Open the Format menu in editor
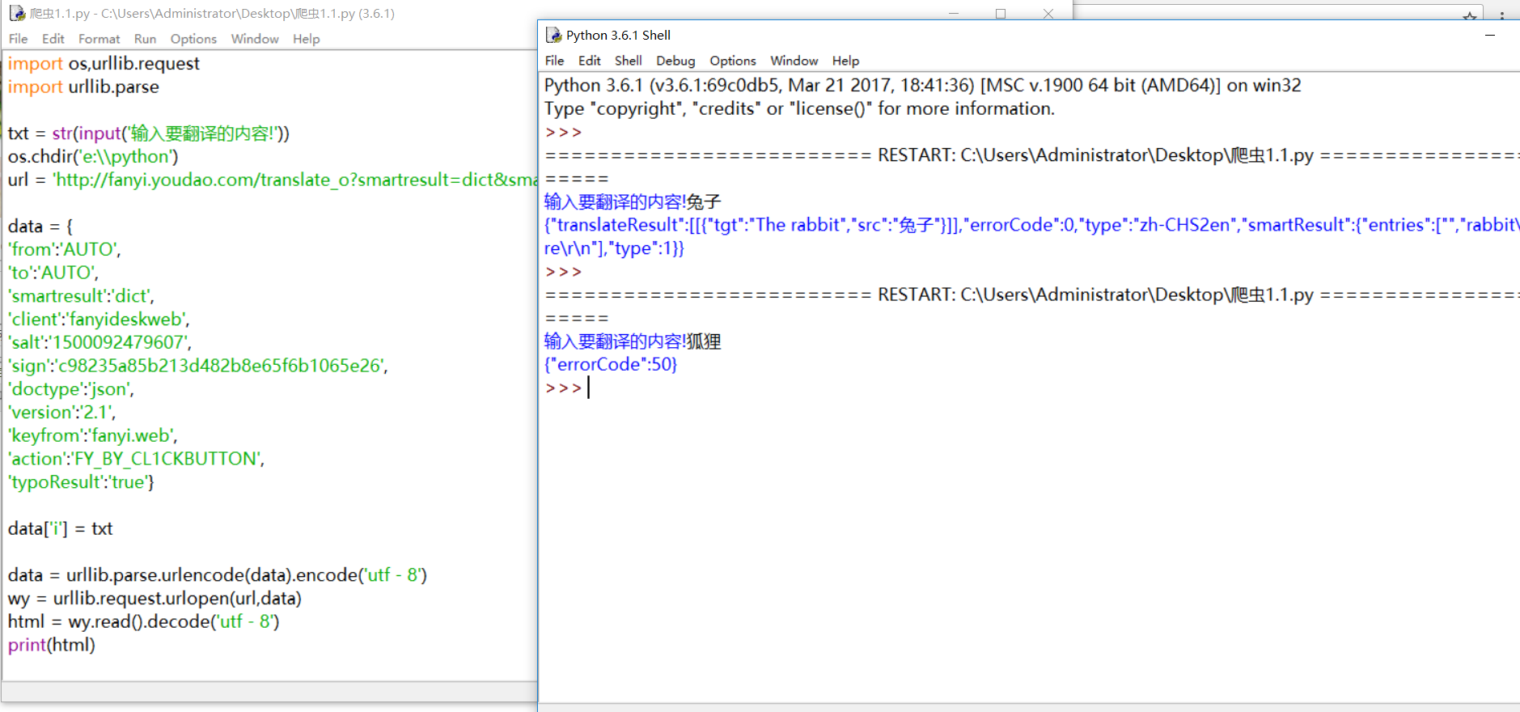The width and height of the screenshot is (1520, 712). 99,39
